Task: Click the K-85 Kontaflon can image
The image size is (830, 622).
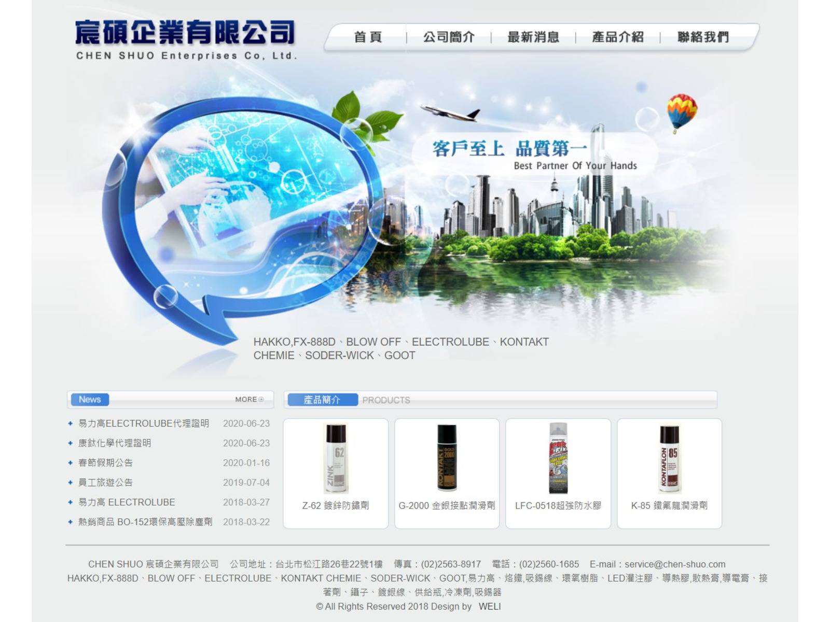Action: pyautogui.click(x=669, y=458)
